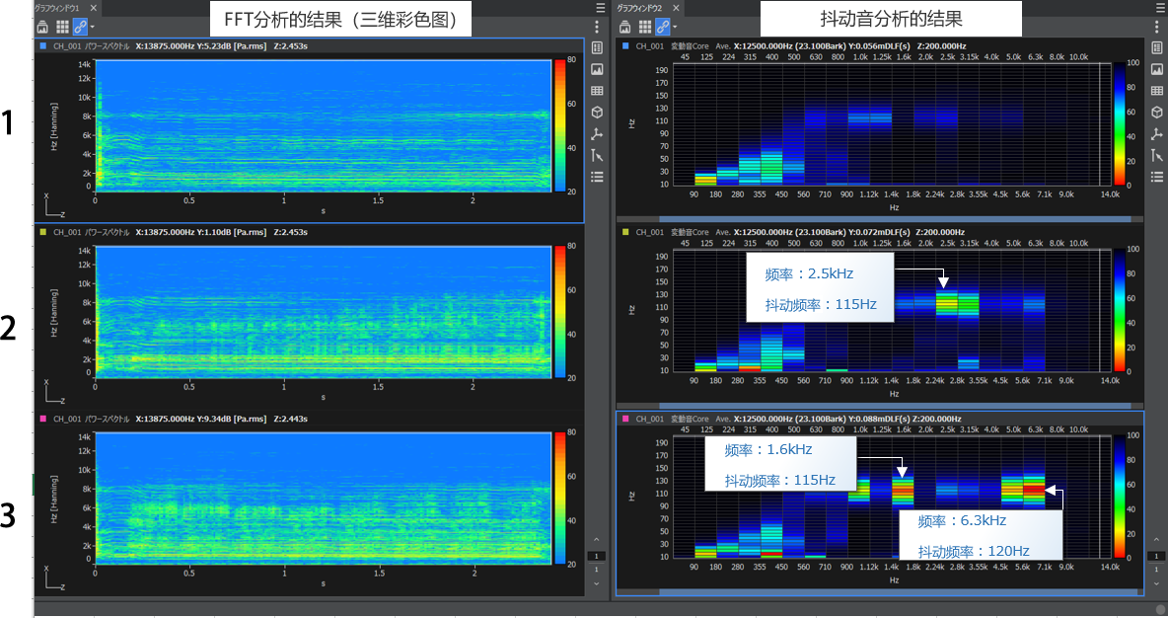Image resolution: width=1168 pixels, height=618 pixels.
Task: Toggle the link axes button in グラフウィンドウ1
Action: point(79,27)
